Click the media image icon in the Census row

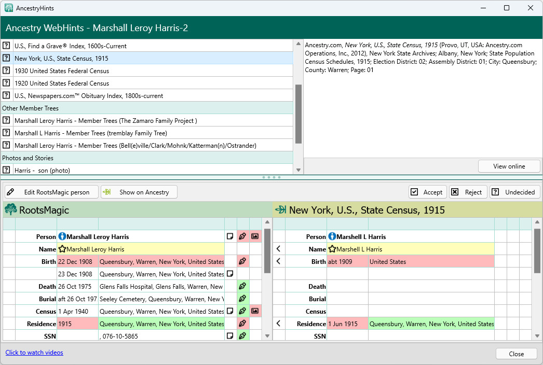pyautogui.click(x=255, y=312)
